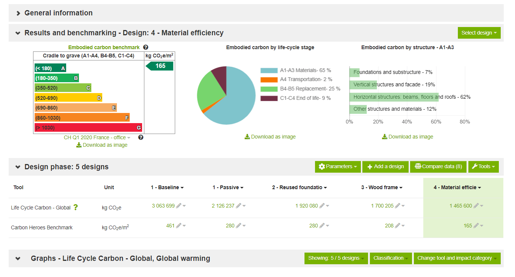This screenshot has height=277, width=515.
Task: Open Showing 5 / 5 designs dropdown
Action: pyautogui.click(x=336, y=258)
